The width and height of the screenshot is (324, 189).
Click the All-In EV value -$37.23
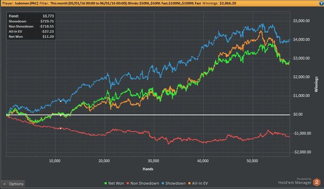click(x=48, y=31)
